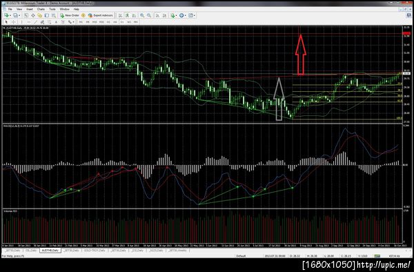Zoom in on the chart

[142, 15]
